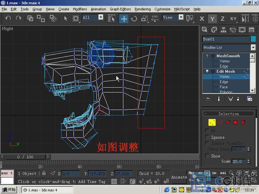
Task: Select Vertex sub-object under MeshSmooth
Action: [x=225, y=61]
